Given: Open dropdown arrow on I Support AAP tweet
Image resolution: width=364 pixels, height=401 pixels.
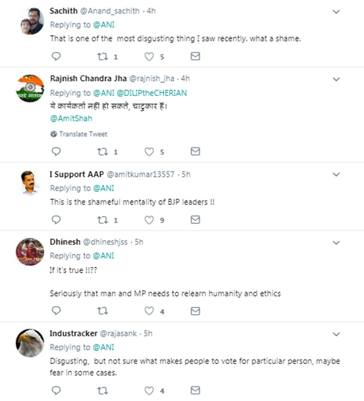Looking at the screenshot, I should coord(337,175).
